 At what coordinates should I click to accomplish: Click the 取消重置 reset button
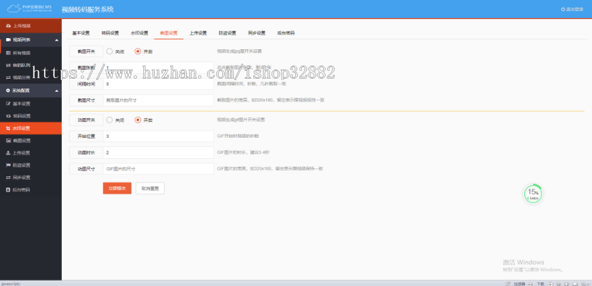click(150, 188)
